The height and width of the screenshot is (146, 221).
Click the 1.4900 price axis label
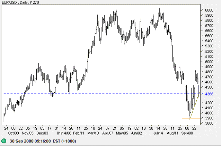[x=208, y=67]
